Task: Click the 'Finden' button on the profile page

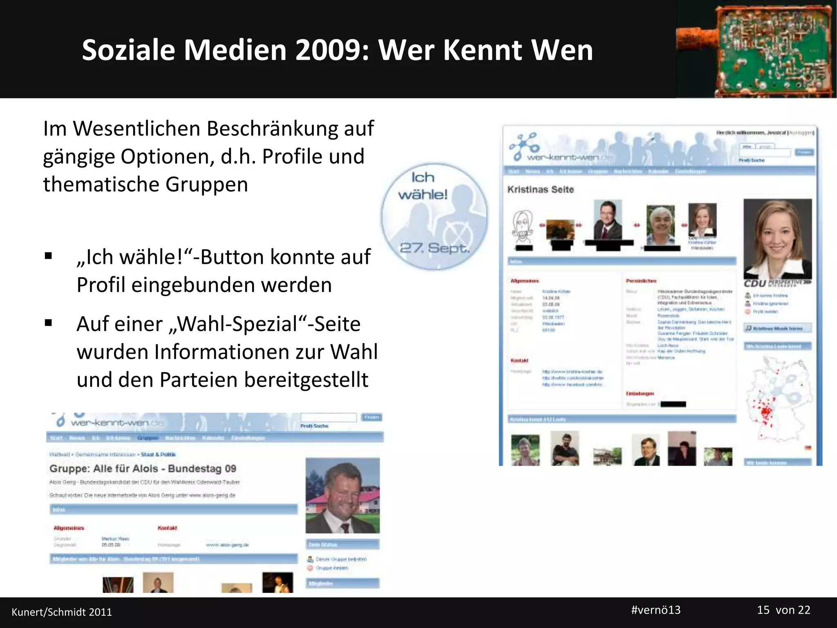Action: [804, 153]
